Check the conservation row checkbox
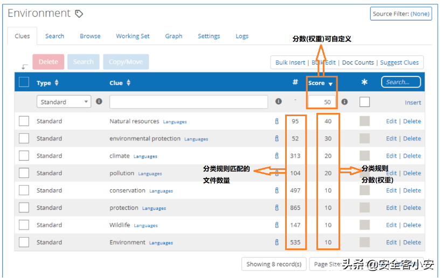 (x=24, y=190)
